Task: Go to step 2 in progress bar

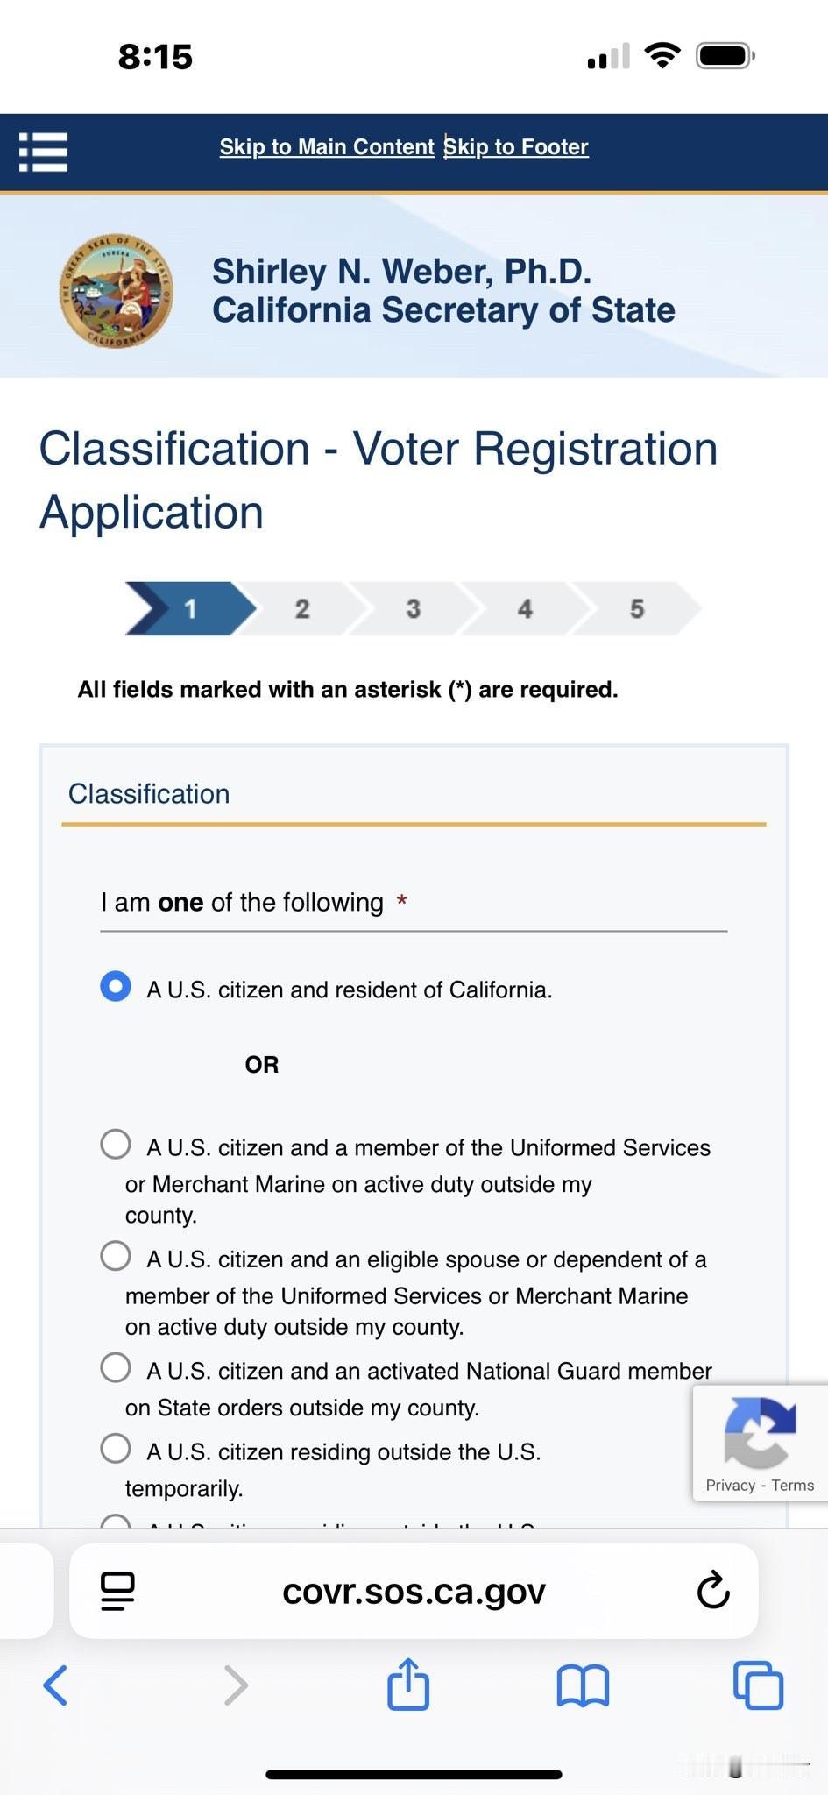Action: pos(302,608)
